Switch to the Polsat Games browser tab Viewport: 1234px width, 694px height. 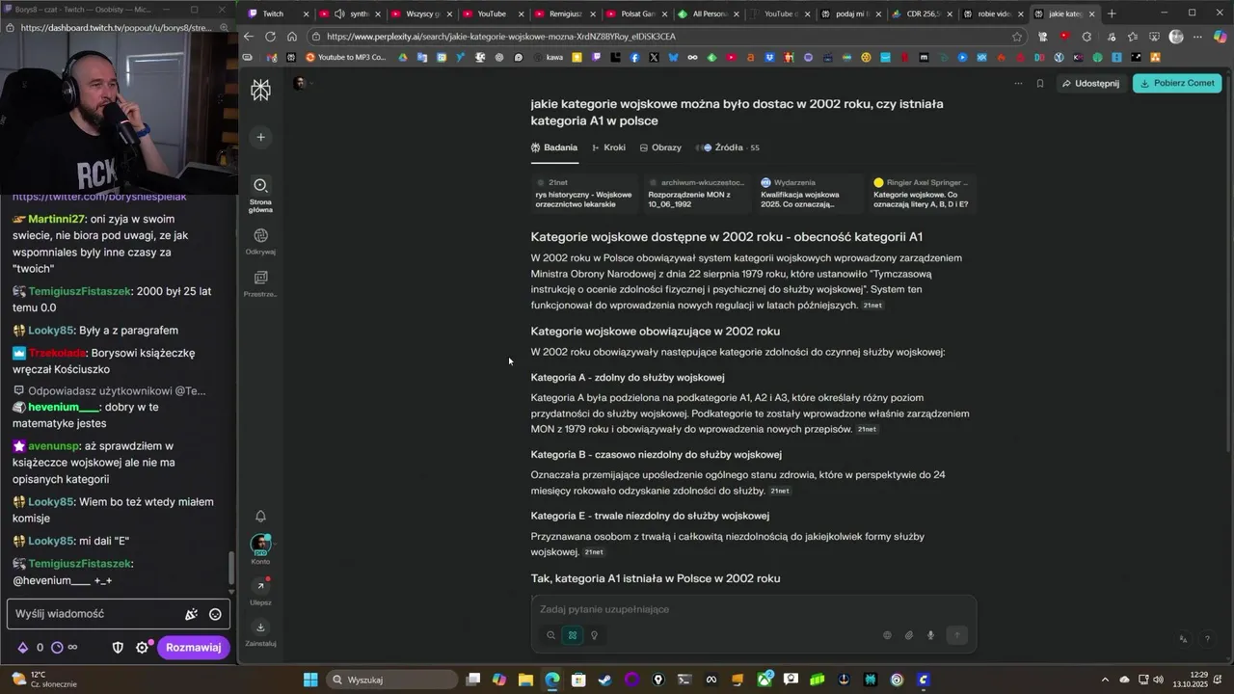point(637,13)
